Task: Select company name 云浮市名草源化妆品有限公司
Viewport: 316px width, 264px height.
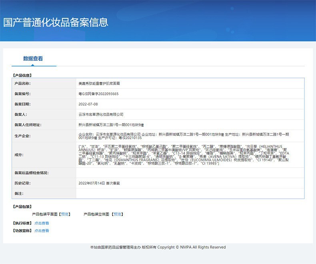Action: click(101, 114)
